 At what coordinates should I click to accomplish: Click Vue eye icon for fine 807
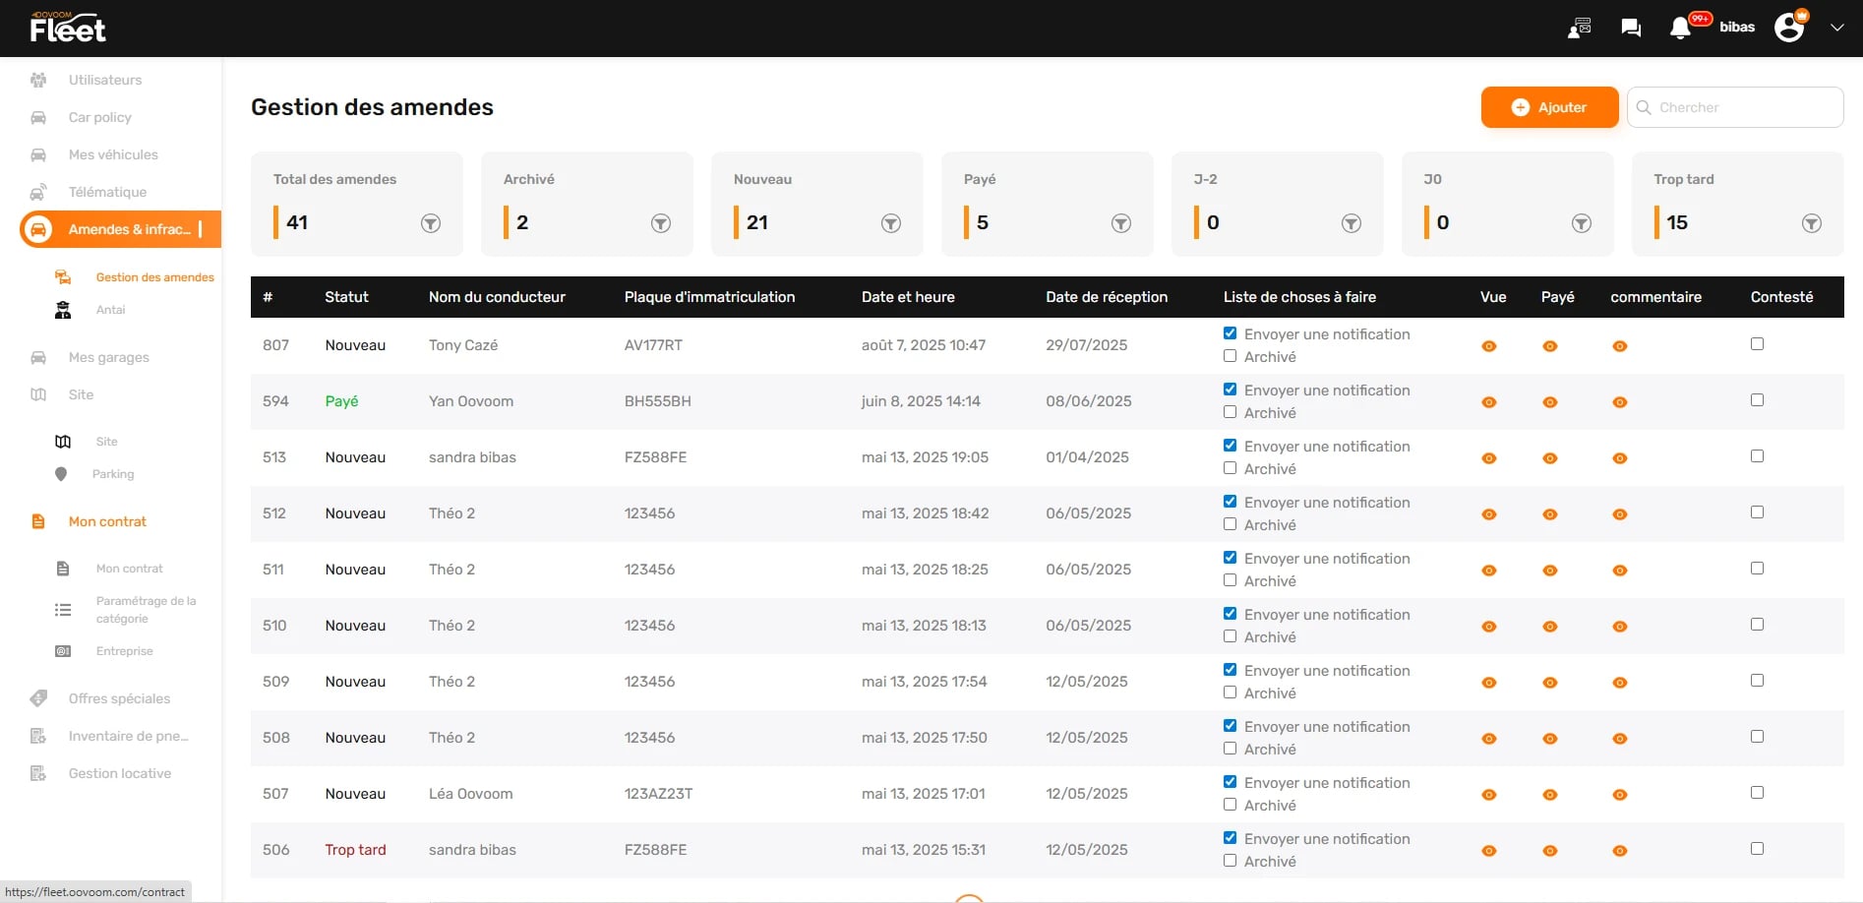coord(1489,346)
